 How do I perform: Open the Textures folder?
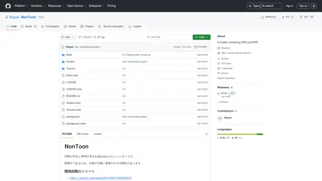click(71, 69)
